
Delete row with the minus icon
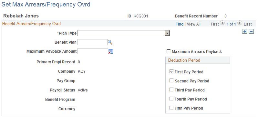(251, 31)
